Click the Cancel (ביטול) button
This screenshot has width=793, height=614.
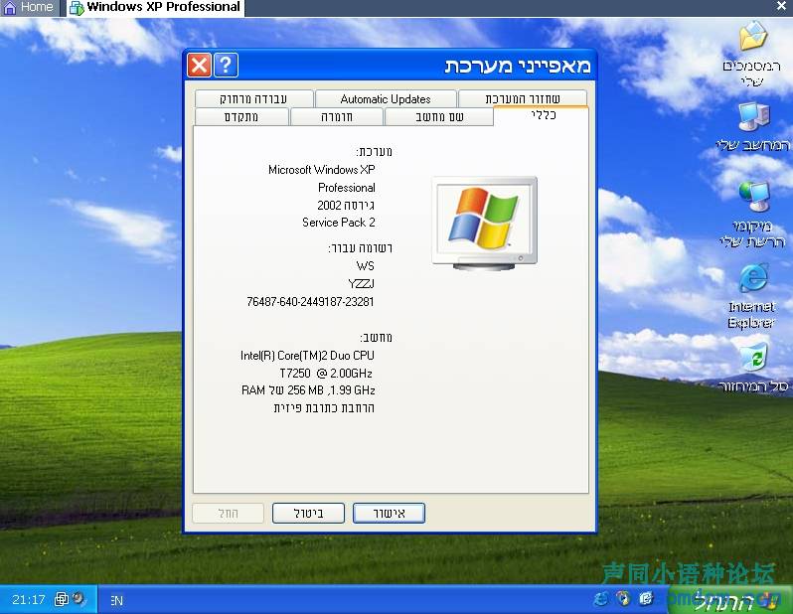308,514
